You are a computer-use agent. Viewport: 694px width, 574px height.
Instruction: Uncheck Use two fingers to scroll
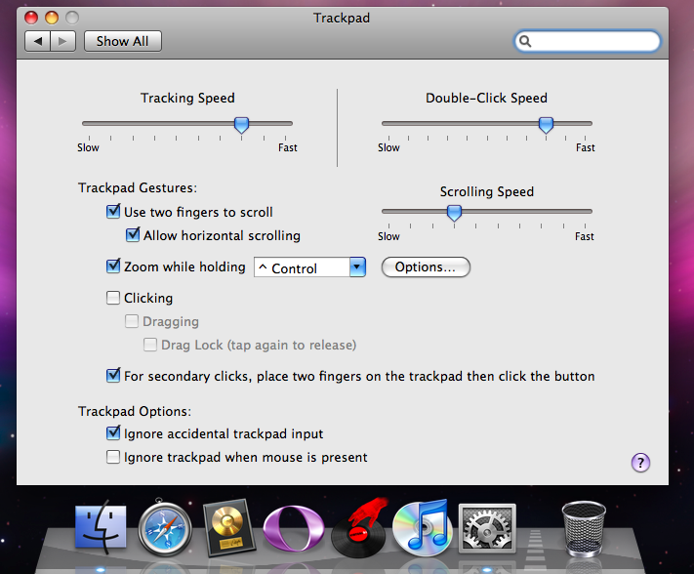point(113,212)
